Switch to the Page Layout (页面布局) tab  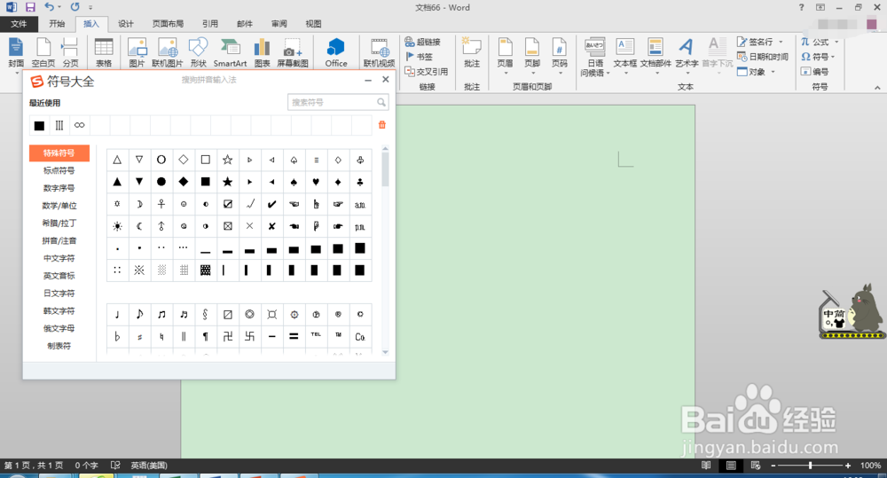point(168,24)
